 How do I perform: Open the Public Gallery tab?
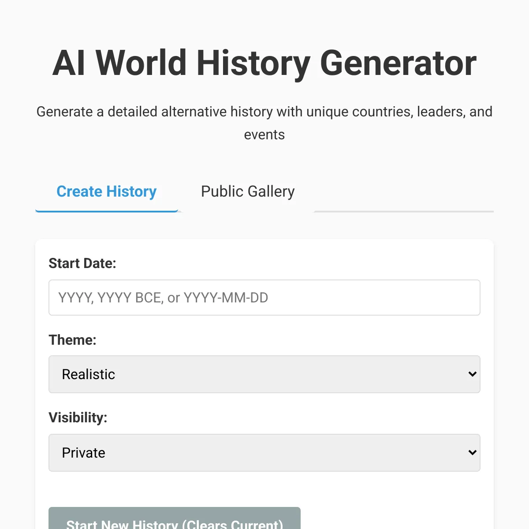[248, 192]
